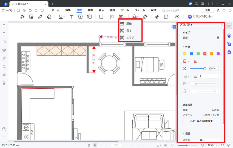
Task: Switch to the 変換 tab
Action: point(90,10)
